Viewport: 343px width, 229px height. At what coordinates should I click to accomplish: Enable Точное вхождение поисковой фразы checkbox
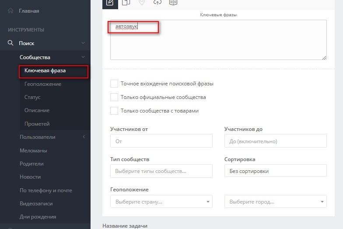point(114,84)
